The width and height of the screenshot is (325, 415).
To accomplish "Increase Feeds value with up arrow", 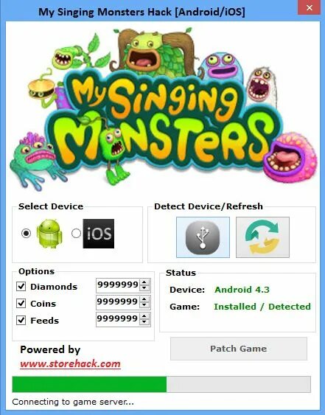I will (144, 316).
